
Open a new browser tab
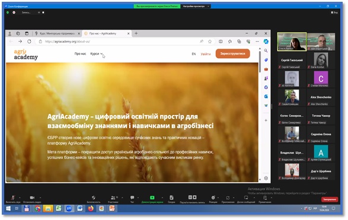136,33
